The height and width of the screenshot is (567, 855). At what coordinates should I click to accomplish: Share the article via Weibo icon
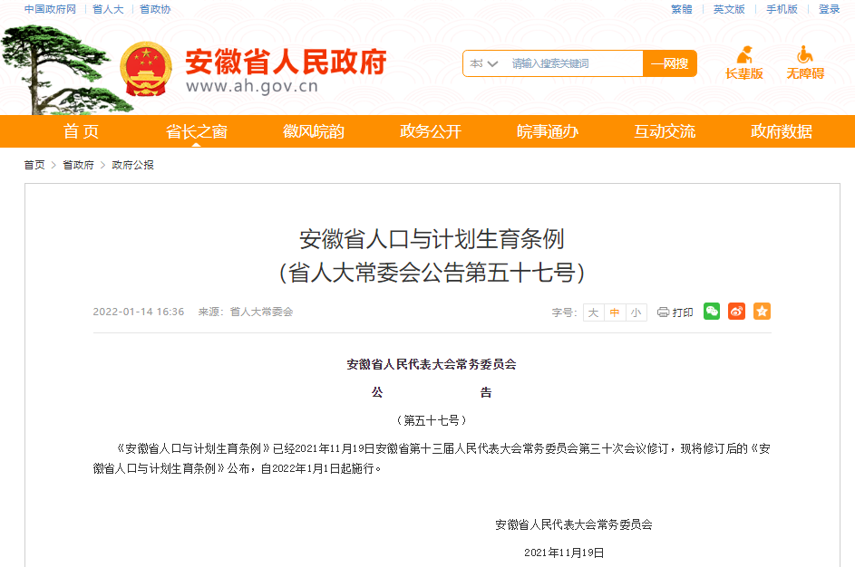pyautogui.click(x=736, y=312)
